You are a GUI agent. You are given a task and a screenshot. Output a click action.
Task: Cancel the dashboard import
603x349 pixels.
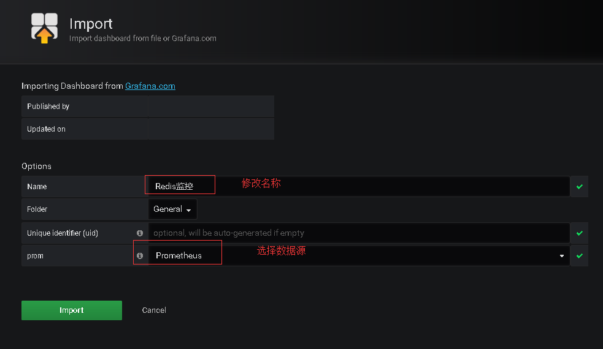point(154,310)
